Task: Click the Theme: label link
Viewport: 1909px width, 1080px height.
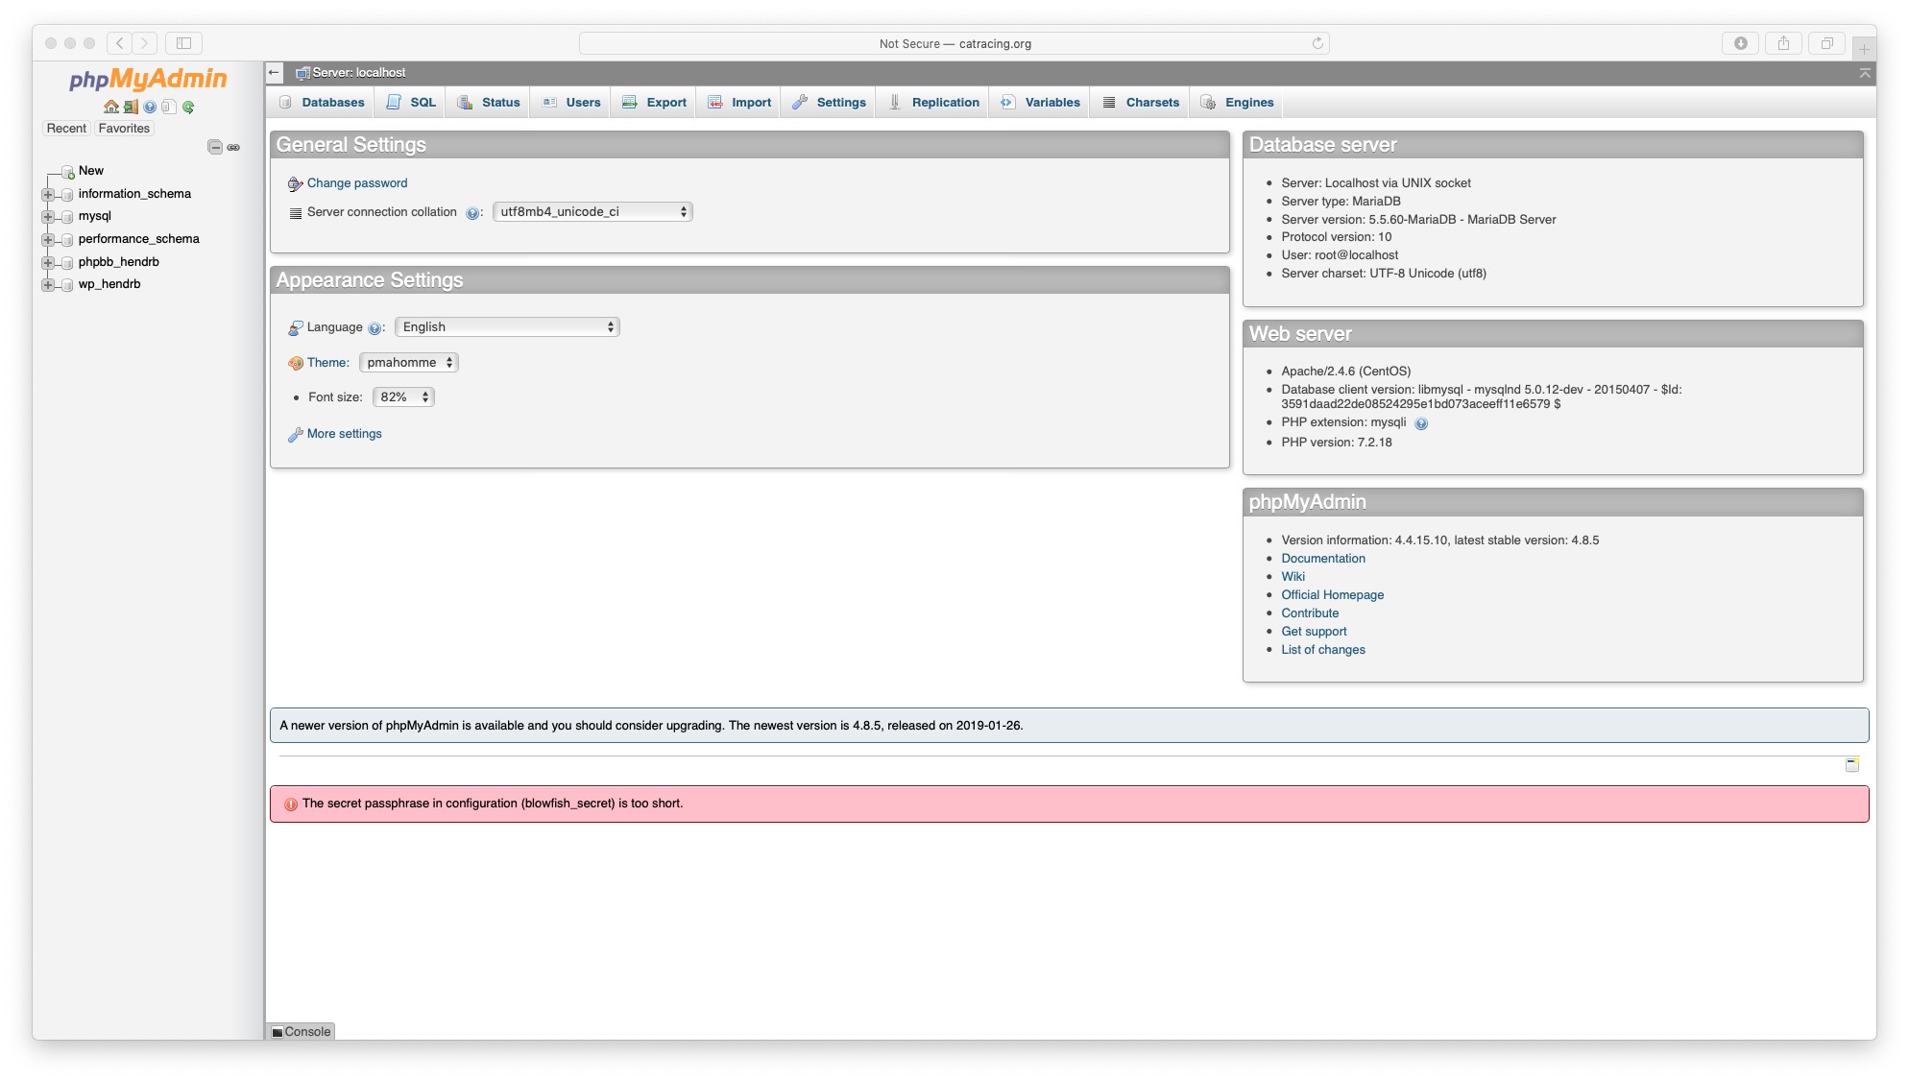Action: 328,363
